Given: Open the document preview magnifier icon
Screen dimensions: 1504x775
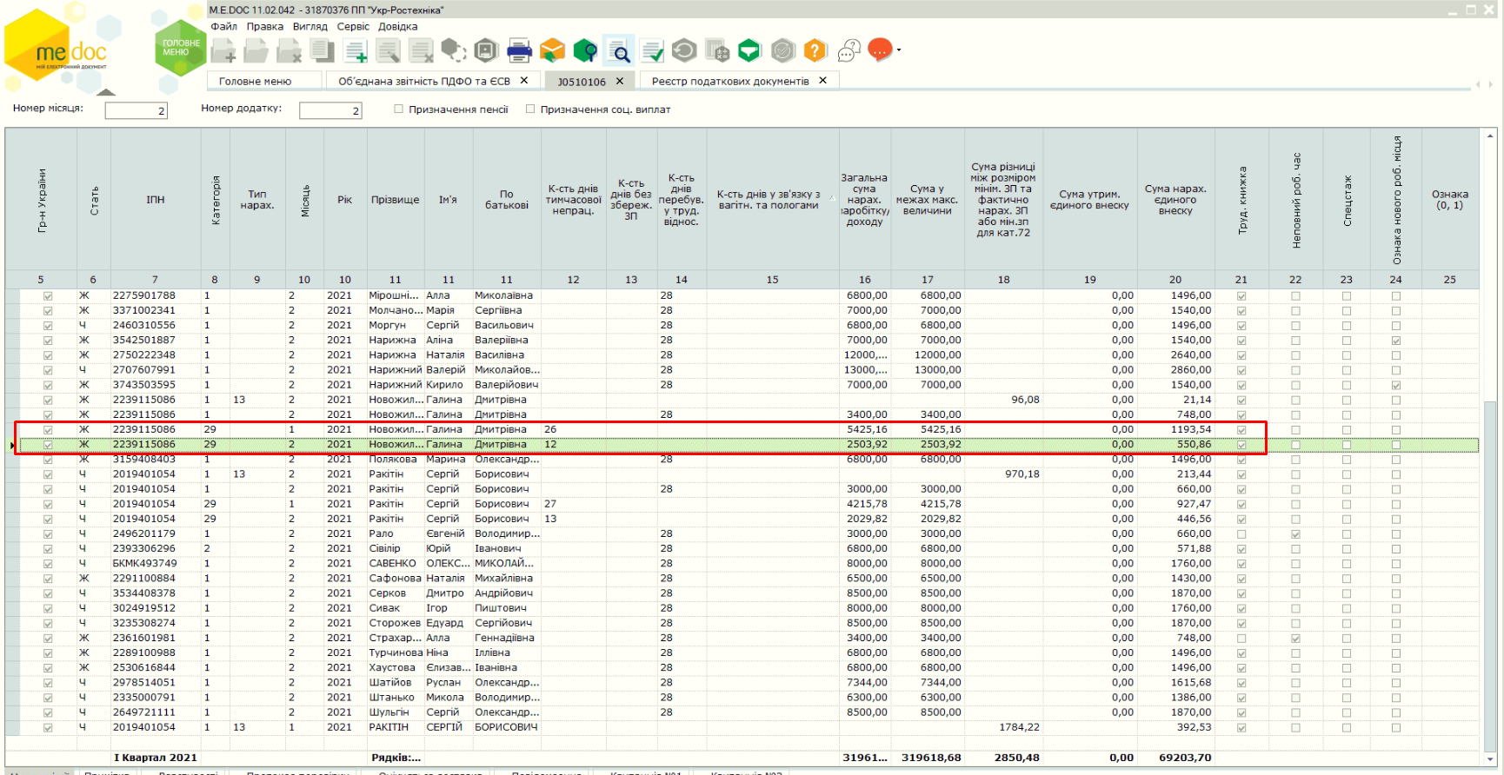Looking at the screenshot, I should pos(619,52).
